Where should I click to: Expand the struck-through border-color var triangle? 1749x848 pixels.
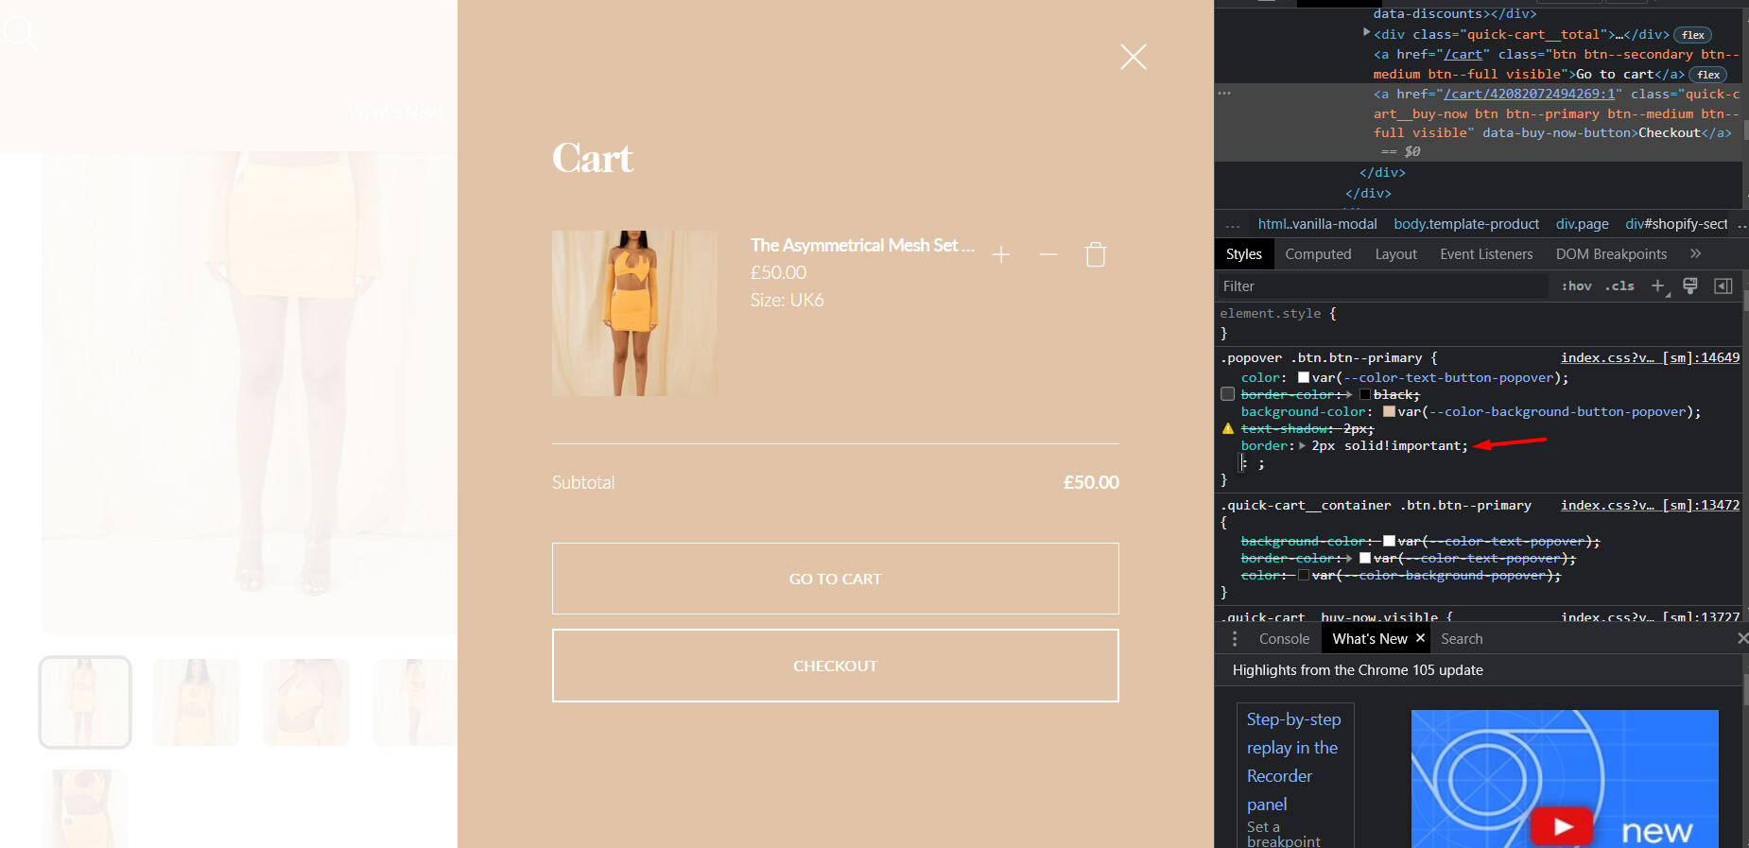[1348, 558]
